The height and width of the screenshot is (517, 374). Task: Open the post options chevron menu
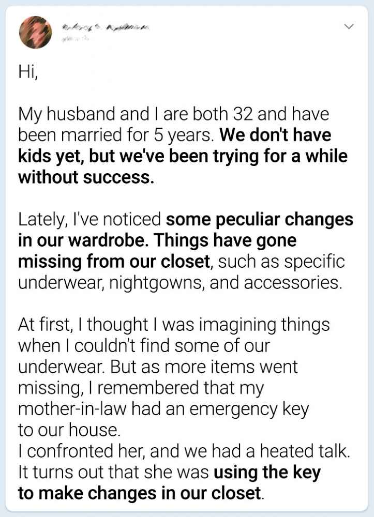[349, 26]
